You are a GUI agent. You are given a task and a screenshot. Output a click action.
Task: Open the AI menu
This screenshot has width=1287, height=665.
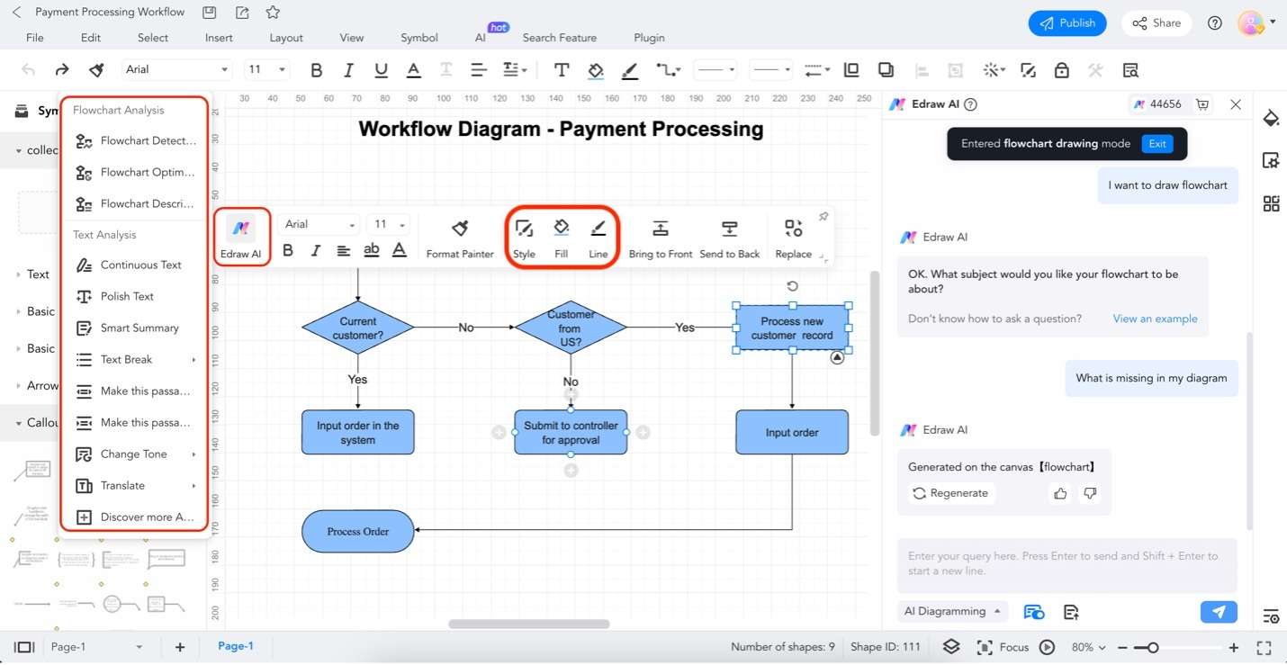(x=481, y=38)
